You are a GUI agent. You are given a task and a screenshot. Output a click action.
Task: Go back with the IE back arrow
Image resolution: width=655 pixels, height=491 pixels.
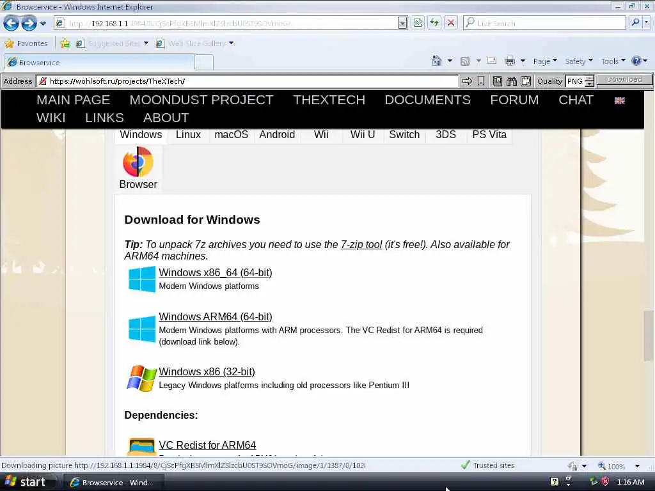[x=12, y=24]
